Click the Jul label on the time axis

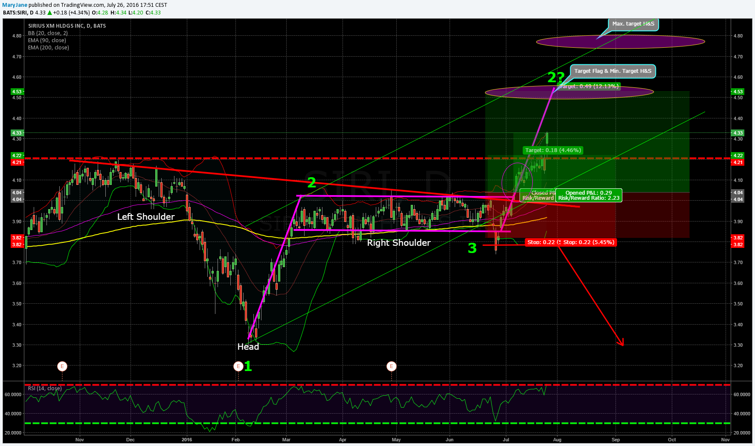click(506, 440)
